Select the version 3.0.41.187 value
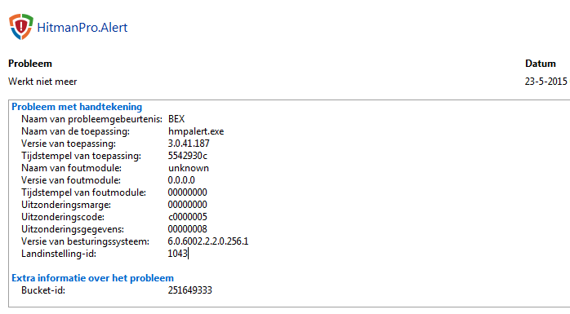 click(x=189, y=144)
